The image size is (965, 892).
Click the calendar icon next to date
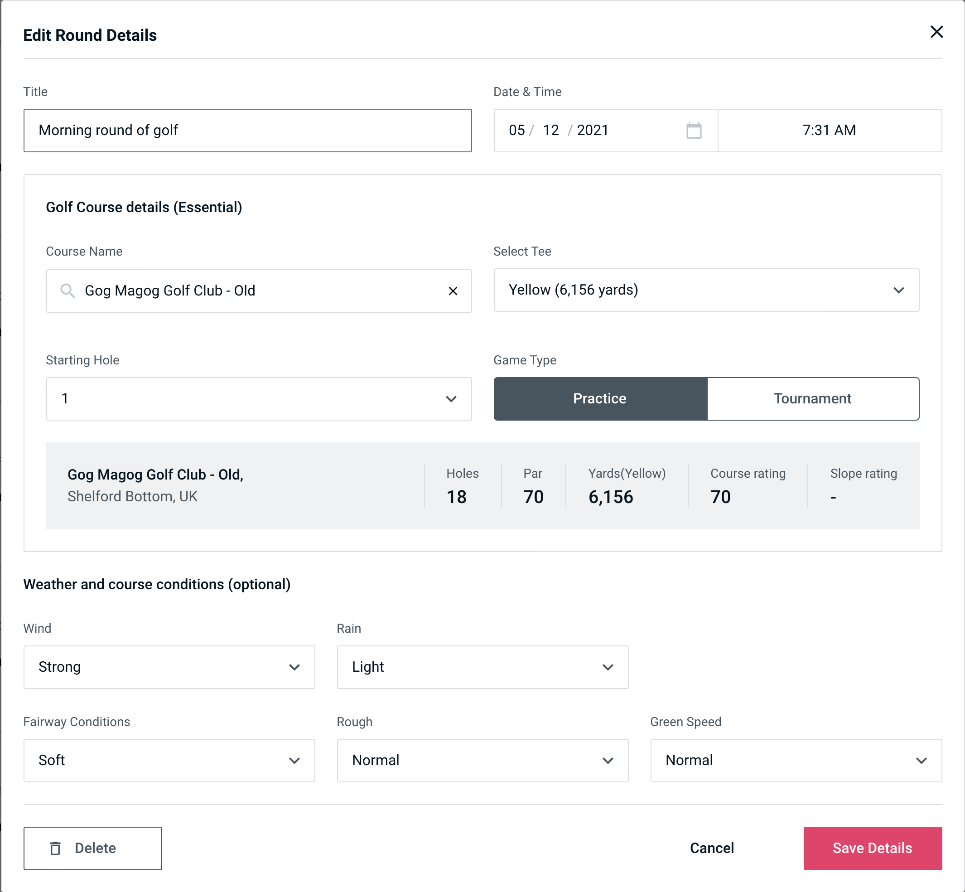[695, 131]
